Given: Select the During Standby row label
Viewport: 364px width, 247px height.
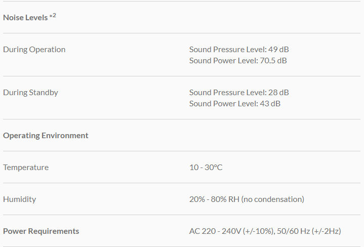Looking at the screenshot, I should point(30,93).
